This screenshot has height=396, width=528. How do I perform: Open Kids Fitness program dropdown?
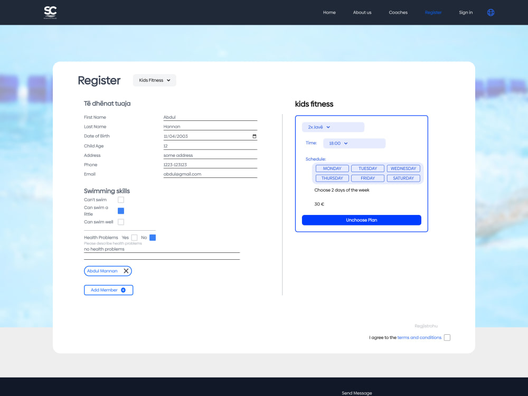pyautogui.click(x=155, y=80)
